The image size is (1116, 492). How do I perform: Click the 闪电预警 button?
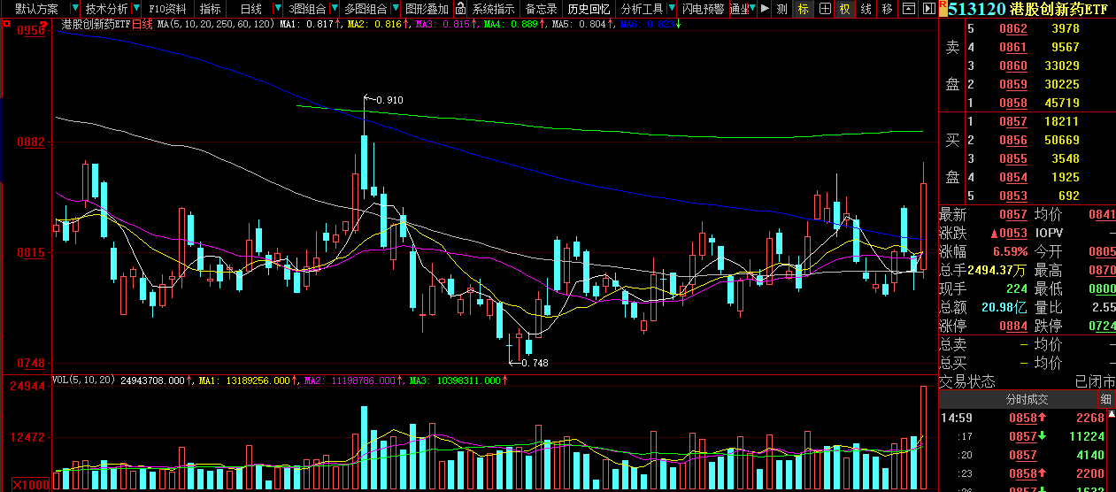703,9
